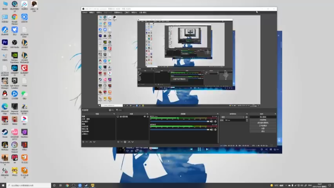Screen dimensions: 334x188
Task: Click the transition duration stepper arrows
Action: (x=247, y=120)
